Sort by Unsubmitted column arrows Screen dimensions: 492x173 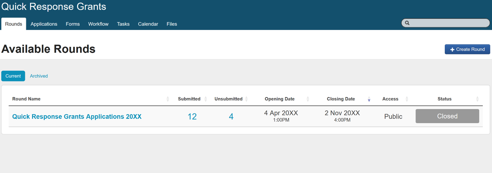click(246, 99)
